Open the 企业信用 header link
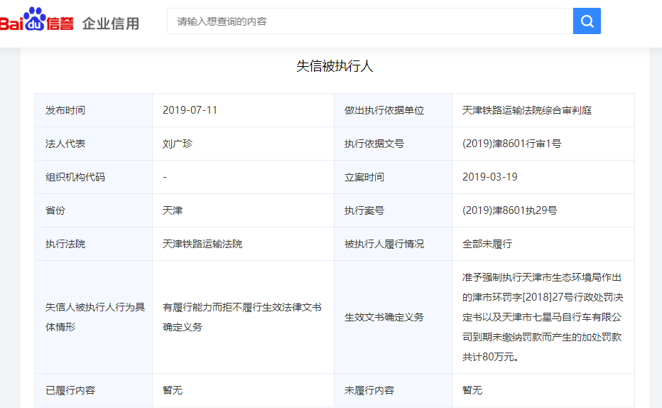Image resolution: width=662 pixels, height=408 pixels. [111, 23]
